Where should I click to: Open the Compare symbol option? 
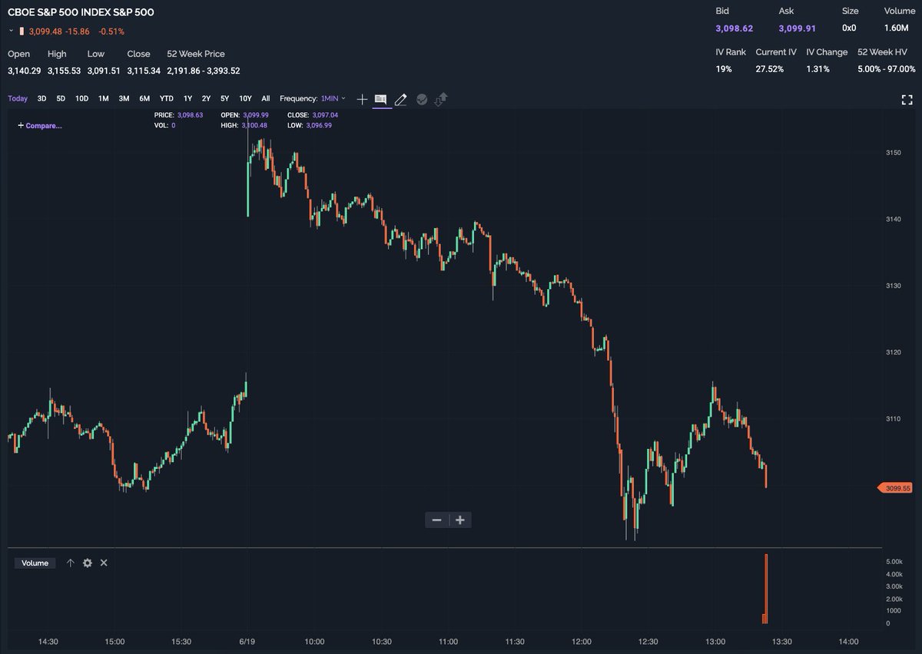40,125
